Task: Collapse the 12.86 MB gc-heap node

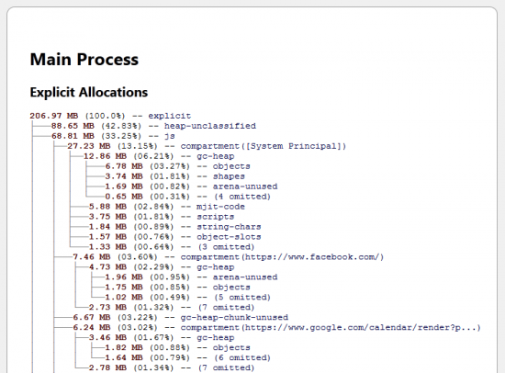Action: coord(159,156)
